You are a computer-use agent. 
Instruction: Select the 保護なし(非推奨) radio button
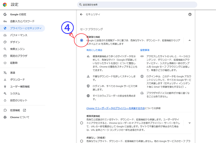coord(82,141)
